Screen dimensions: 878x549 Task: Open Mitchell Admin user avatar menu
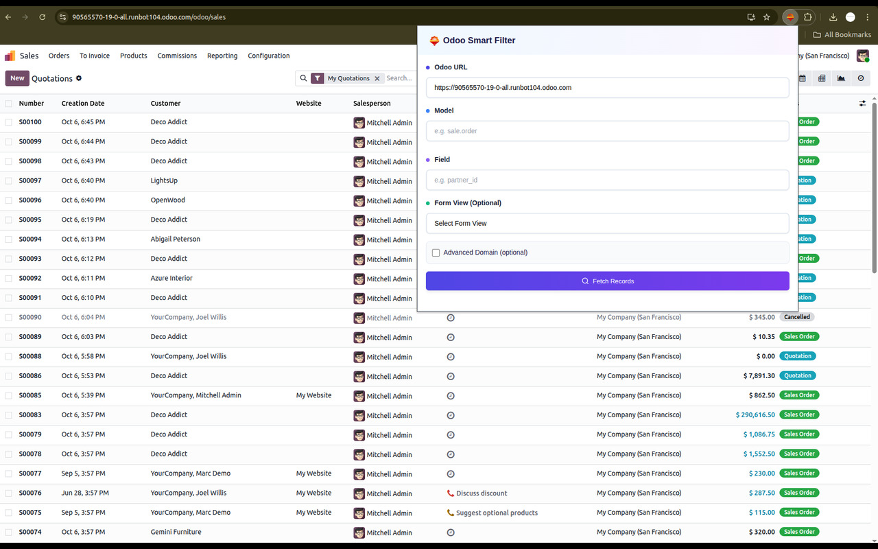point(862,56)
